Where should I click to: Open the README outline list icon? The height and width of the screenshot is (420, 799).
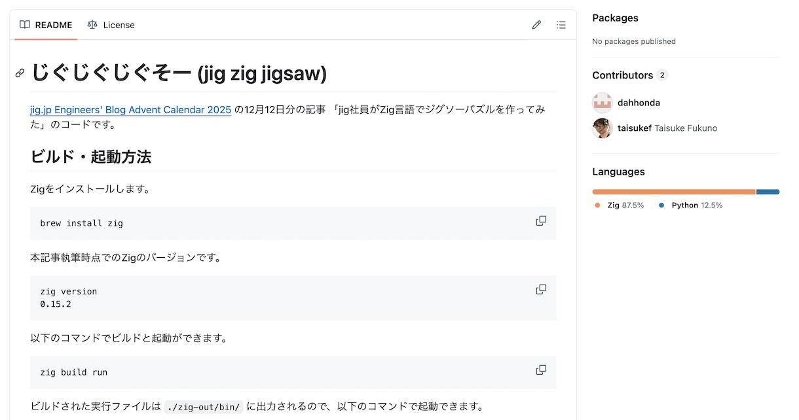coord(561,25)
